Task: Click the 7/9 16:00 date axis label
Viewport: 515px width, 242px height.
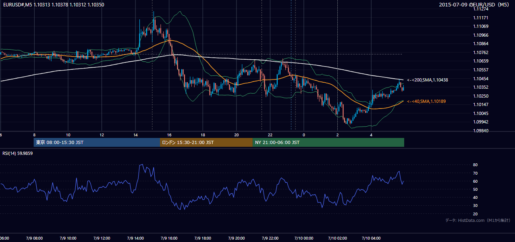Action: tap(169, 238)
